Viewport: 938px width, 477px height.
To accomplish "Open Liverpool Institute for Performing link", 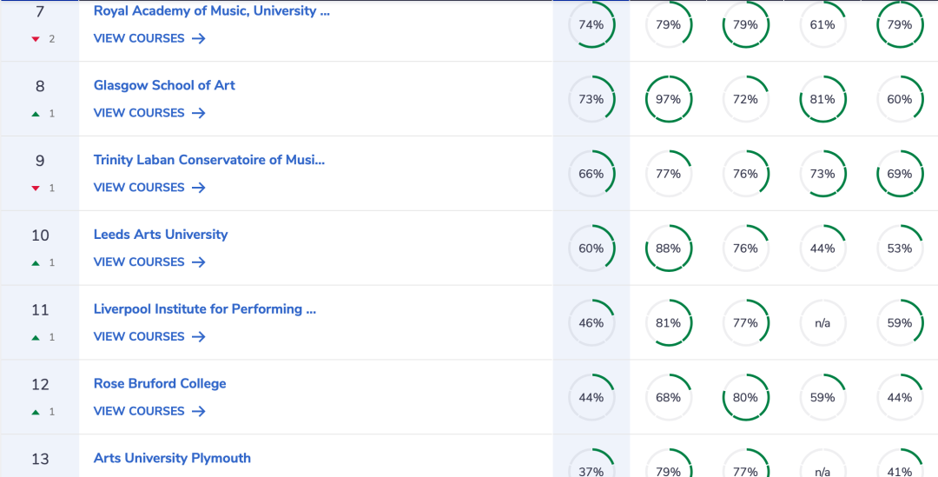I will [x=205, y=308].
